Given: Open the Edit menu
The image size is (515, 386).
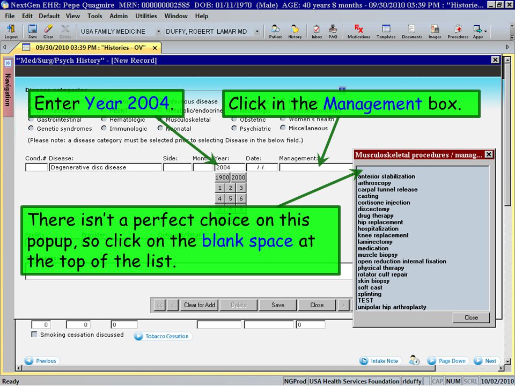Looking at the screenshot, I should pyautogui.click(x=27, y=16).
